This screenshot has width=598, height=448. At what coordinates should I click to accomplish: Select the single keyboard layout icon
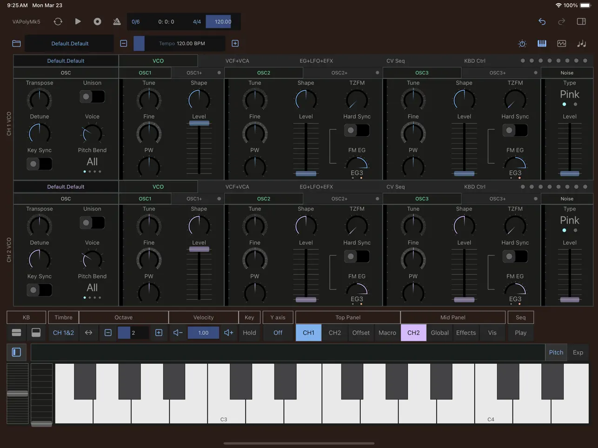click(x=36, y=333)
